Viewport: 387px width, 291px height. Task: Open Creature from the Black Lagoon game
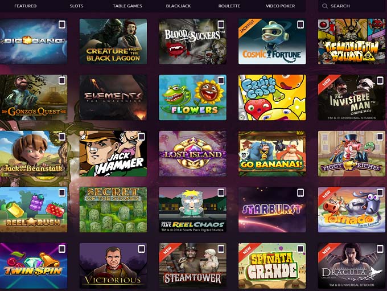tap(113, 42)
